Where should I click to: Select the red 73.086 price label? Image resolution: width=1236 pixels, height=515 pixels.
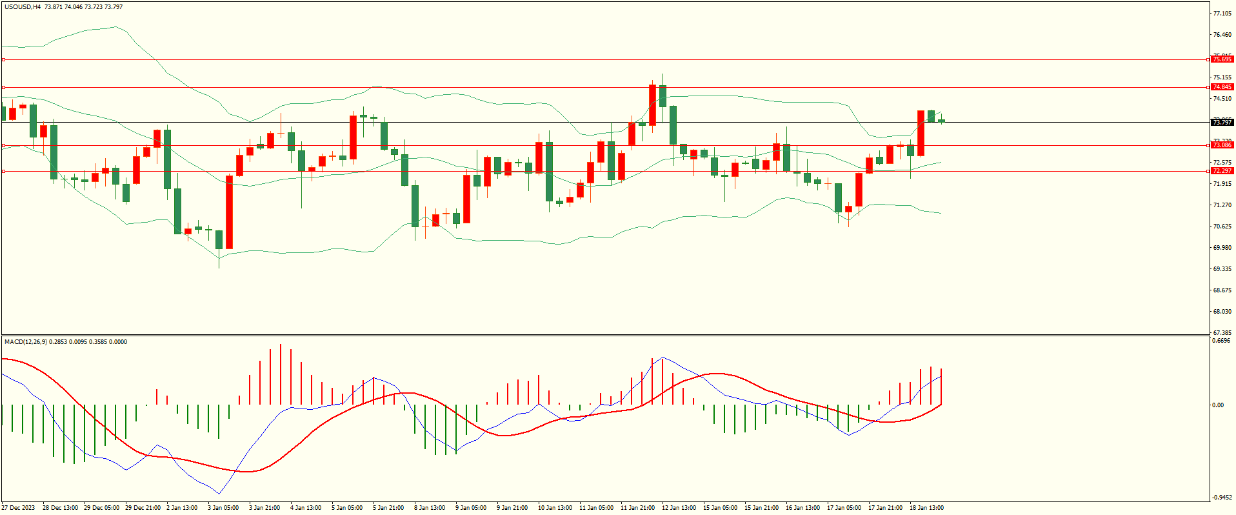click(x=1222, y=145)
